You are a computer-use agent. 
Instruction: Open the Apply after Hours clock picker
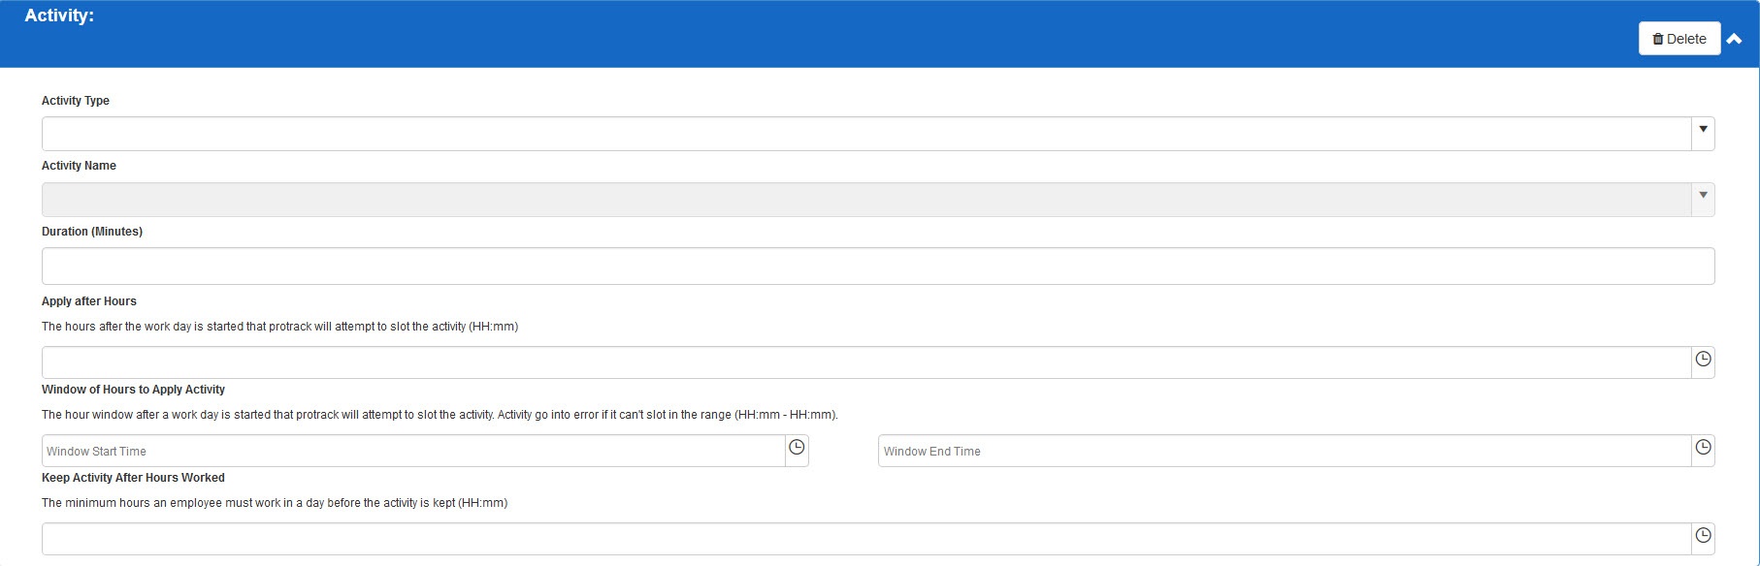1703,360
